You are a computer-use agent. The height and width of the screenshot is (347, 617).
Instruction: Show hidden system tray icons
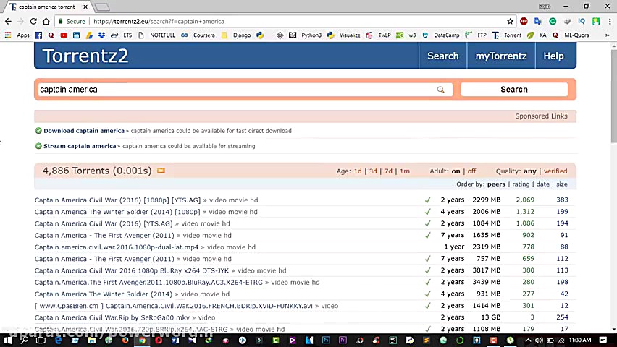coord(528,340)
